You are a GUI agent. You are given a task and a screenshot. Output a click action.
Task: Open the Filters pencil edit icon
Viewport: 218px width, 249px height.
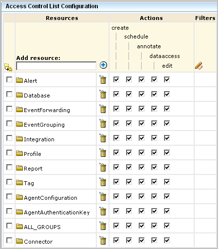[x=199, y=66]
